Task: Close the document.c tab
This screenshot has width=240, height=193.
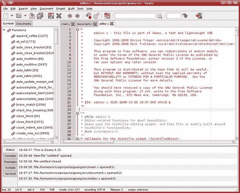Action: point(95,24)
